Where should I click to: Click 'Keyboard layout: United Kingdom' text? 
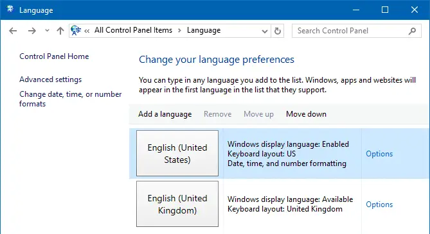pos(285,209)
